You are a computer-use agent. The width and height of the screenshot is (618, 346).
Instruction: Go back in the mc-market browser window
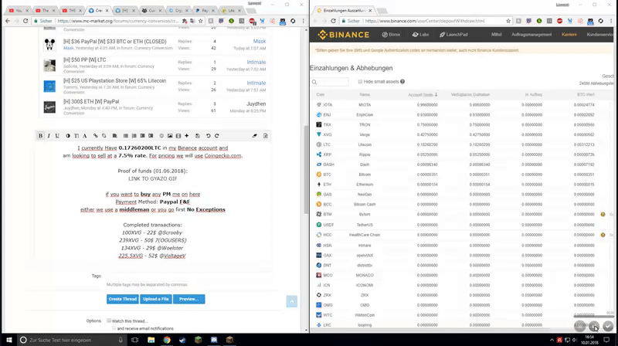[x=8, y=21]
